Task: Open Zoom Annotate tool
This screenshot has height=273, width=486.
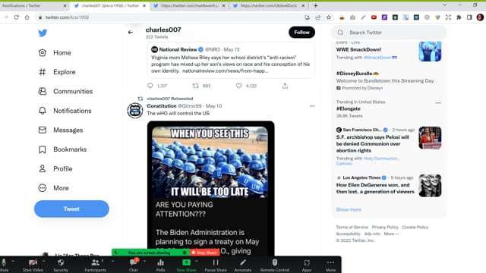Action: click(243, 265)
